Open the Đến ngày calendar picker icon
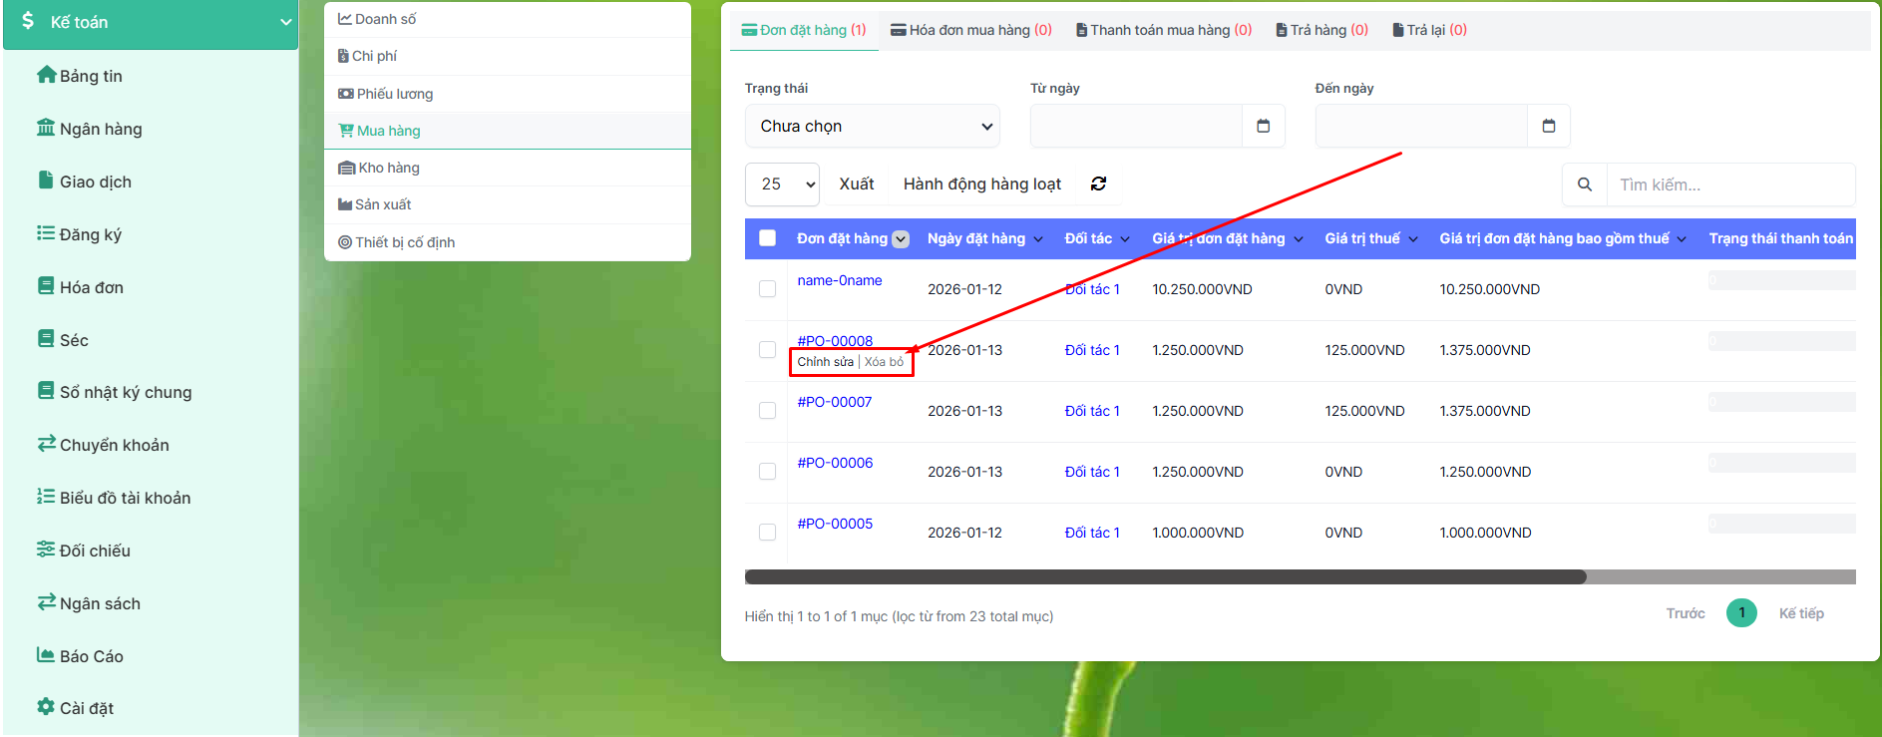 [x=1548, y=126]
